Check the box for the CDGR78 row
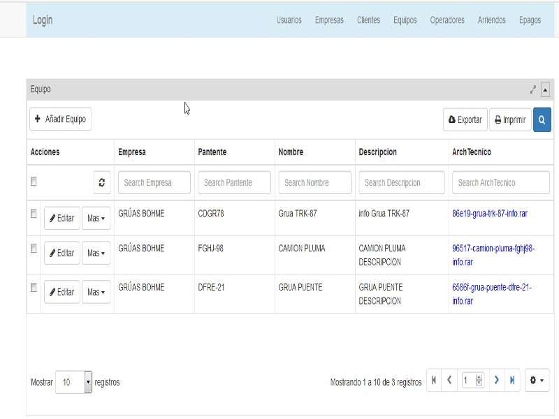559x419 pixels. [34, 214]
